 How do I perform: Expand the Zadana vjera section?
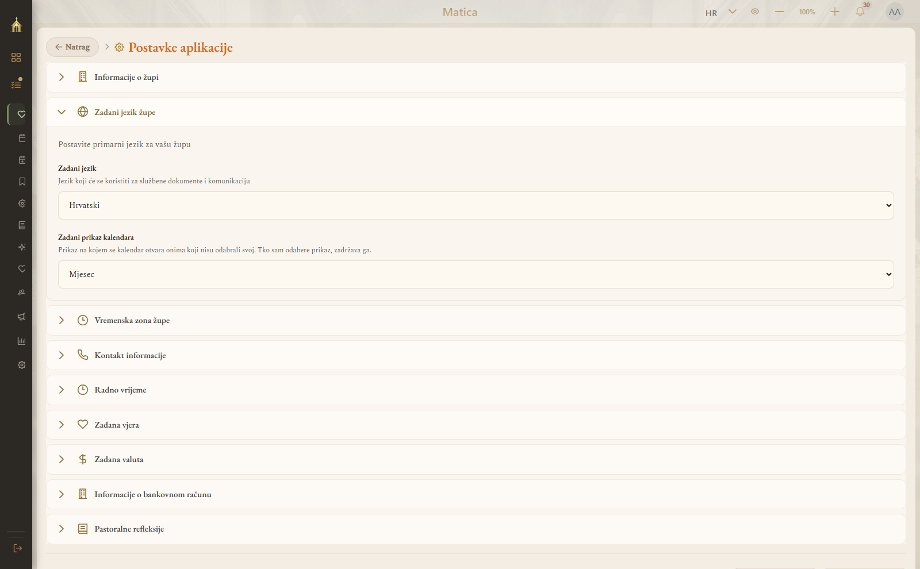(476, 425)
